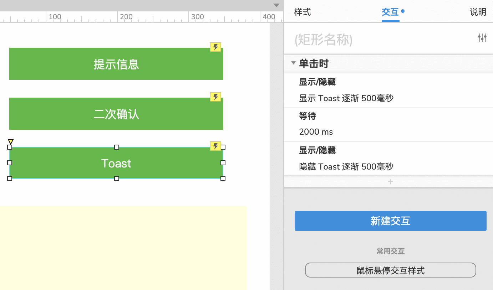
Task: Select the first 显示/隐藏 action title
Action: [317, 82]
